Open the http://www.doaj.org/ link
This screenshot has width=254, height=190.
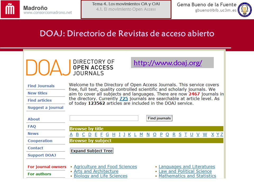(x=168, y=63)
